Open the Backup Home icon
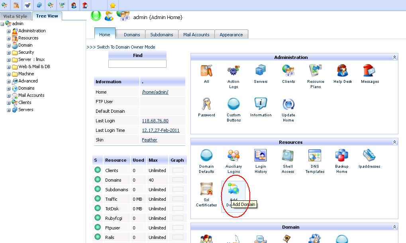This screenshot has width=406, height=243. coord(341,155)
